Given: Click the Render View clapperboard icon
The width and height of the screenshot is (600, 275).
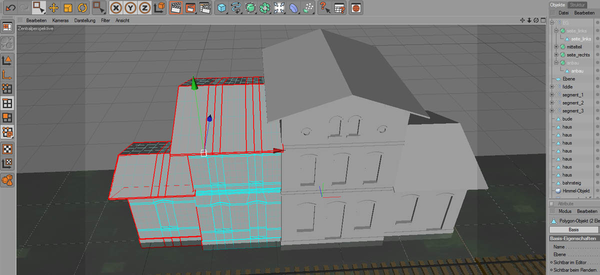Looking at the screenshot, I should coord(175,7).
